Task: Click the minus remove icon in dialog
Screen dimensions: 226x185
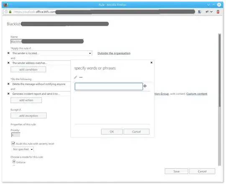Action: click(81, 77)
